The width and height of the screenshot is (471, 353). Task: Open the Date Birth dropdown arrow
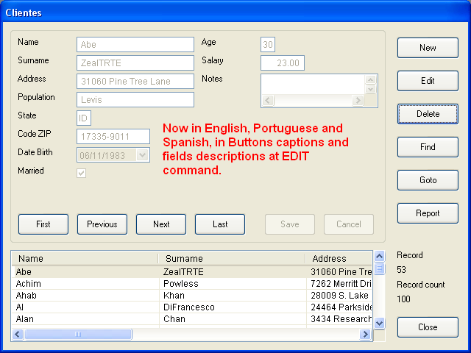[x=142, y=155]
